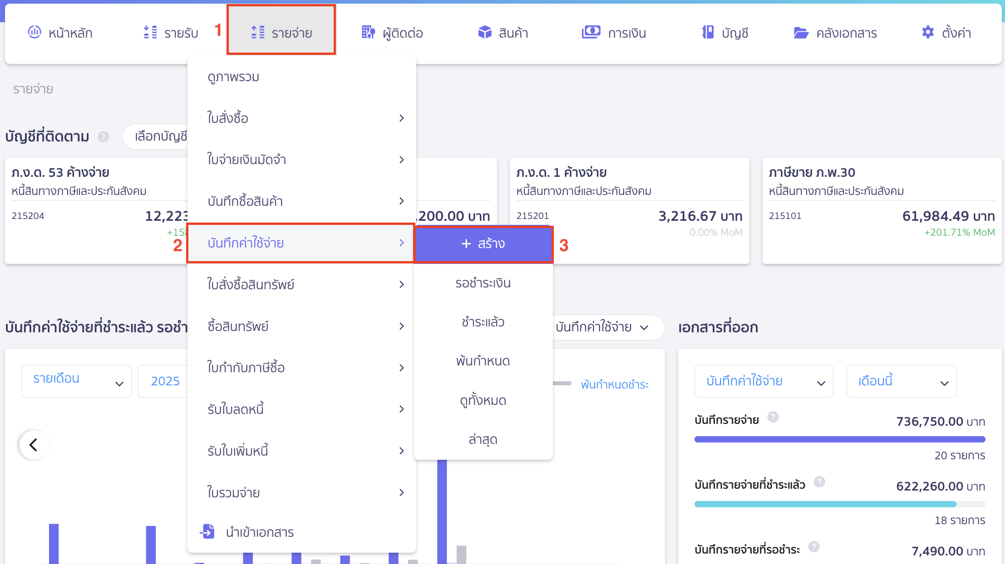
Task: Open the รายเดือน period dropdown
Action: 76,381
